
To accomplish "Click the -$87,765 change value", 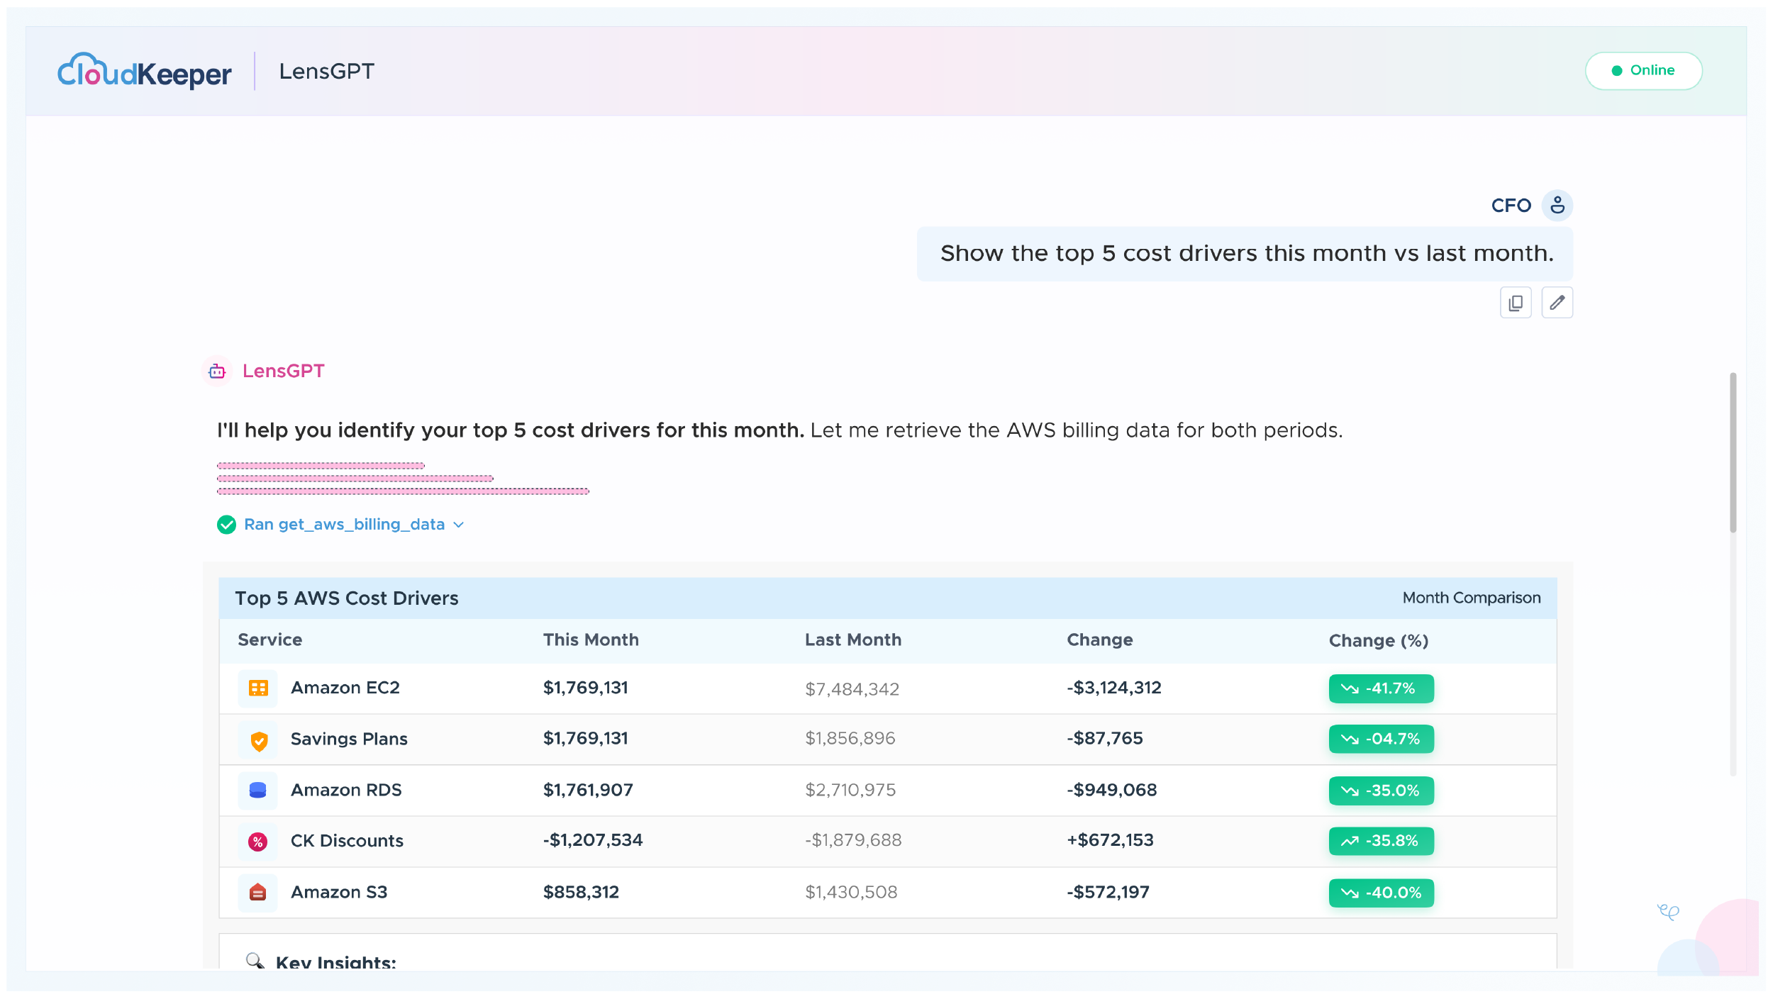I will tap(1105, 739).
